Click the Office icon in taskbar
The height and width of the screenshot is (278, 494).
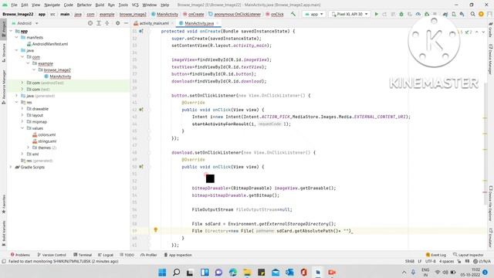click(x=303, y=273)
